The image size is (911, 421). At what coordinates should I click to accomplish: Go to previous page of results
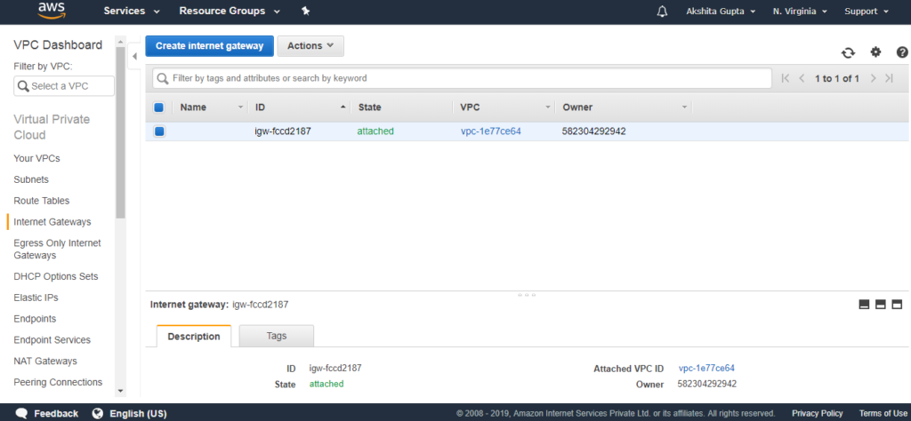tap(802, 78)
